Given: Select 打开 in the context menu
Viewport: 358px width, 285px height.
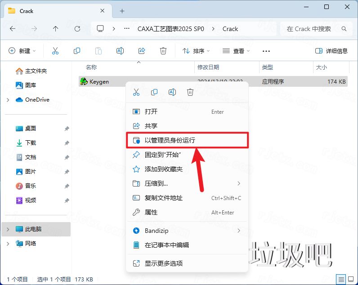Looking at the screenshot, I should click(x=187, y=111).
